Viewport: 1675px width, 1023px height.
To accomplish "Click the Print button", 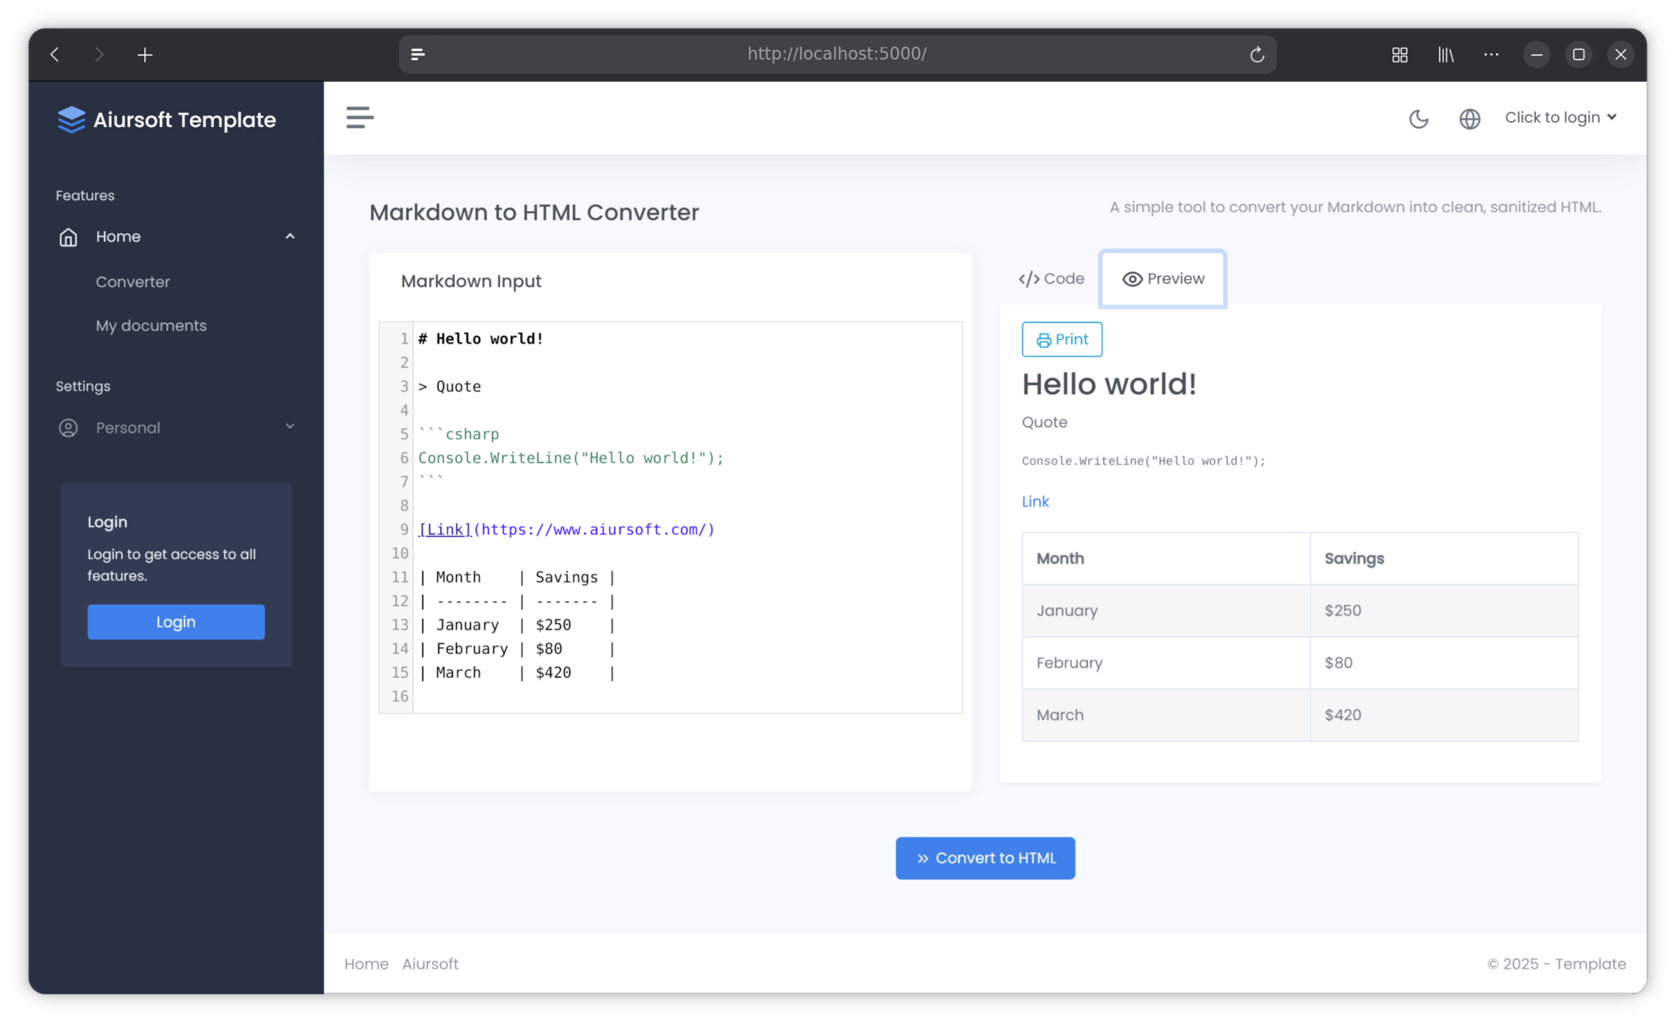I will pos(1061,339).
